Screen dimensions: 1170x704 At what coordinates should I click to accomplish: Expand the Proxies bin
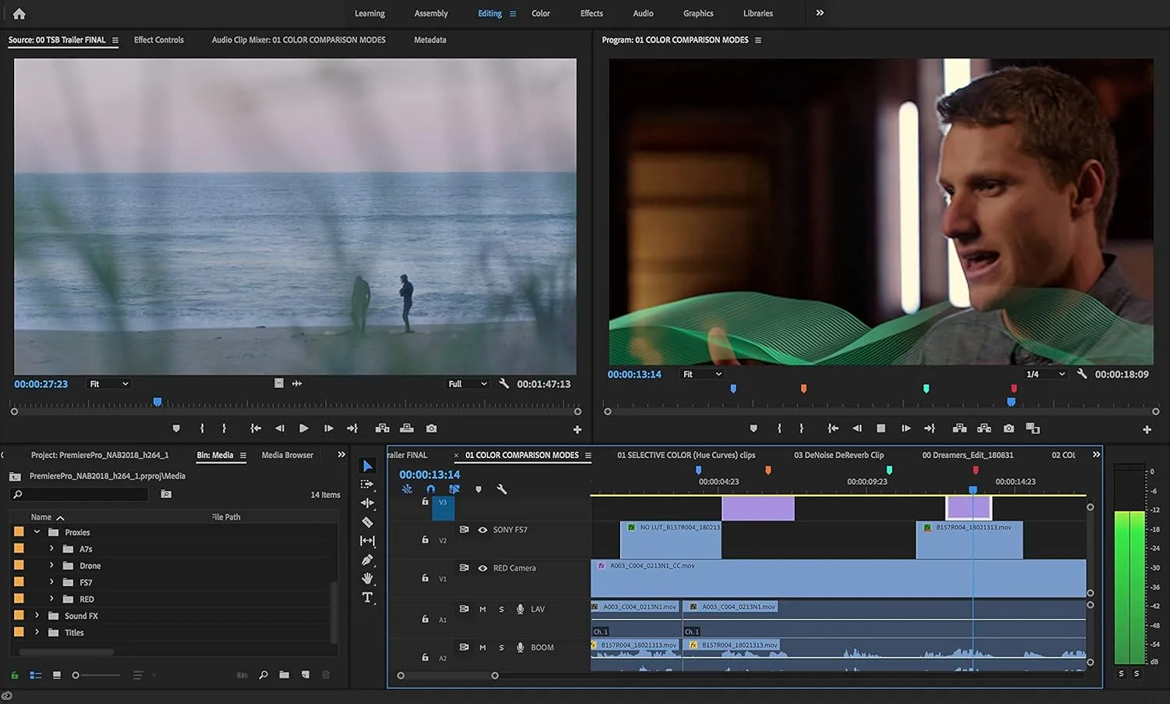tap(37, 532)
